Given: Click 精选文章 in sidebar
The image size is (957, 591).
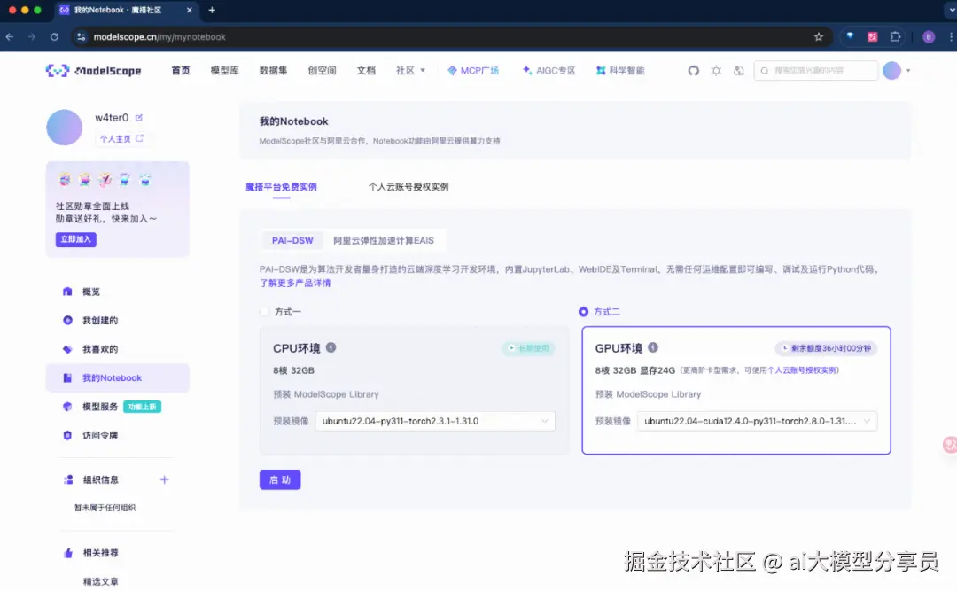Looking at the screenshot, I should pos(101,582).
